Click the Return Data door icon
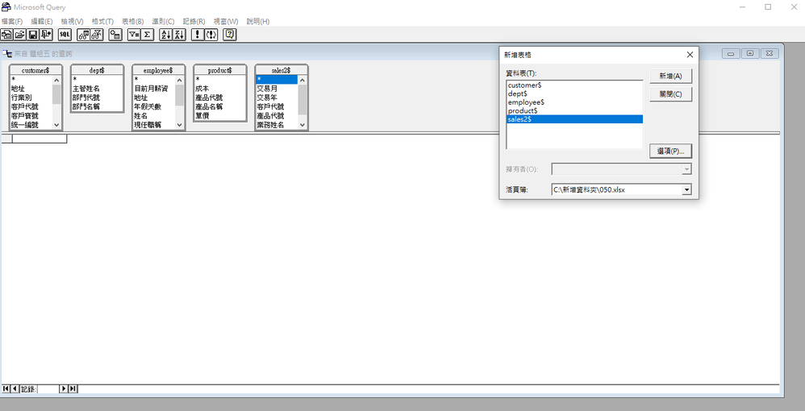Screen dimensions: 805x411 (46, 35)
